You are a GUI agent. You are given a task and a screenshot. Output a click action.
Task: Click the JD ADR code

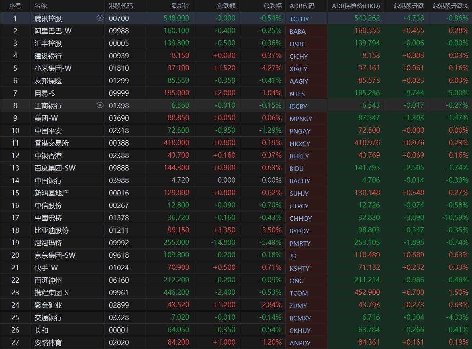(293, 256)
